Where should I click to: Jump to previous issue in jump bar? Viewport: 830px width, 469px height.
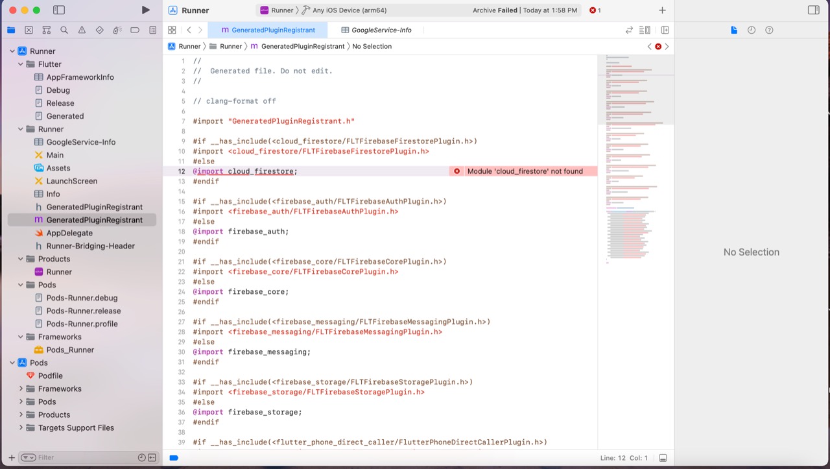point(650,47)
